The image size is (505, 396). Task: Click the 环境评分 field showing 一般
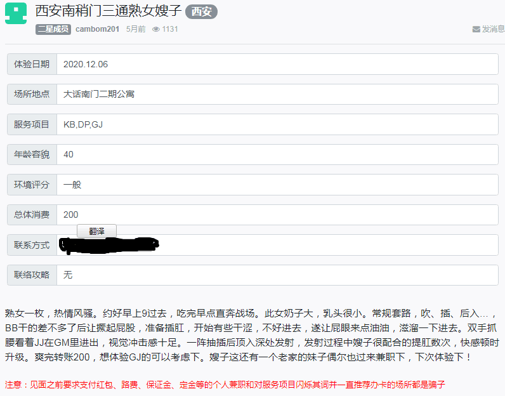[x=277, y=185]
